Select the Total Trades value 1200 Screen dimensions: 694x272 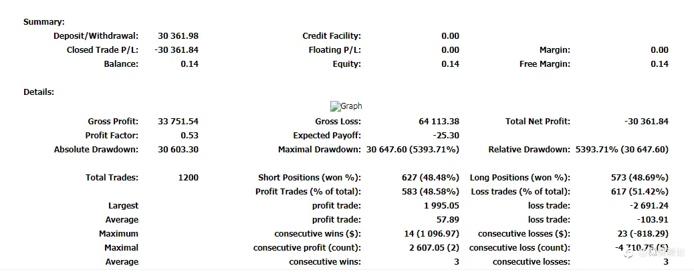(188, 178)
